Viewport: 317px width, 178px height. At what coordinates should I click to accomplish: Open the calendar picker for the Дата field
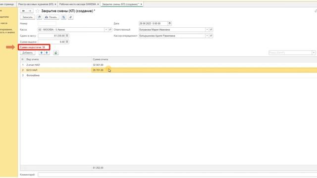coord(169,23)
